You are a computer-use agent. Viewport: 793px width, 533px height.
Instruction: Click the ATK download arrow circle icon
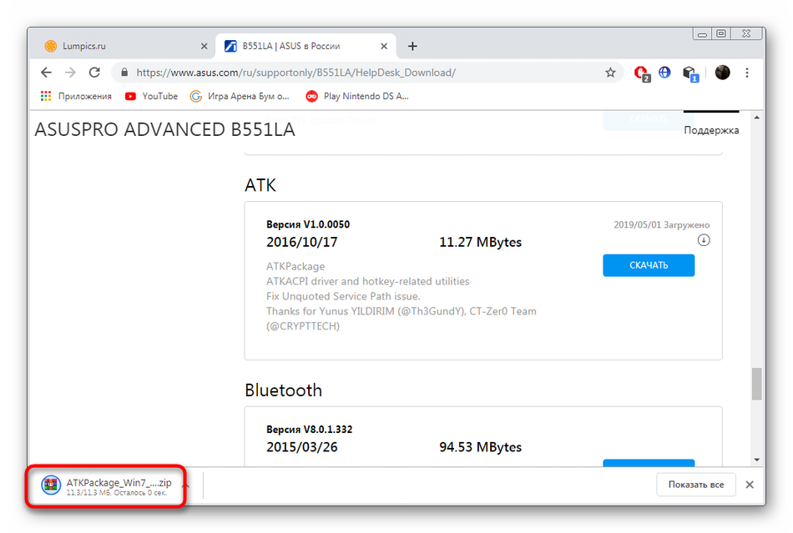704,240
